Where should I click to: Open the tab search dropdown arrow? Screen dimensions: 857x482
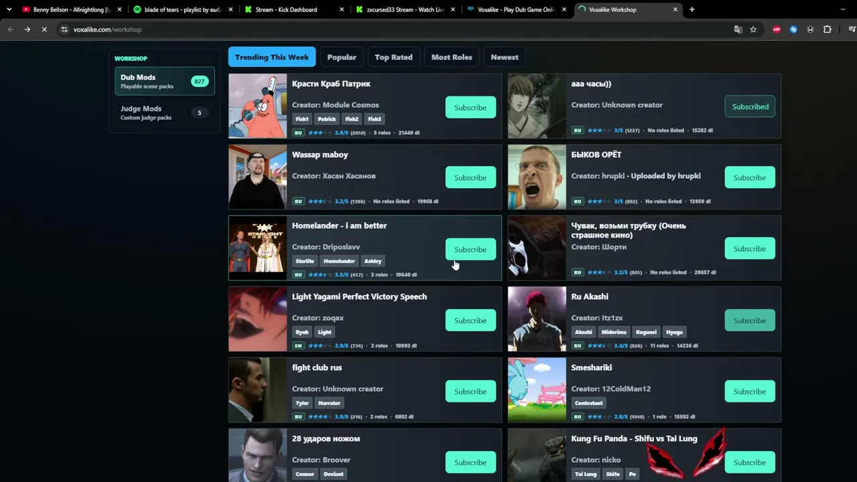tap(9, 9)
